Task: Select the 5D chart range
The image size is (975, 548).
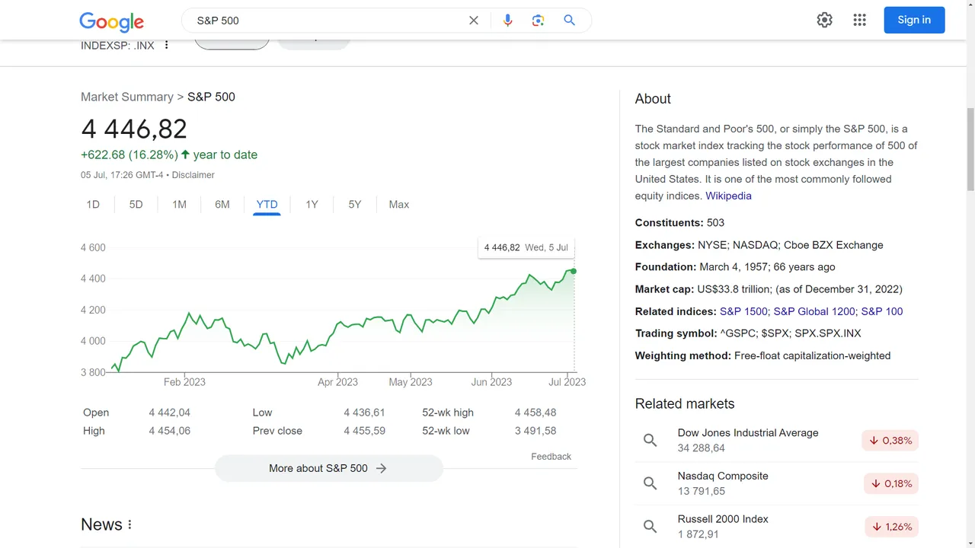Action: 136,205
